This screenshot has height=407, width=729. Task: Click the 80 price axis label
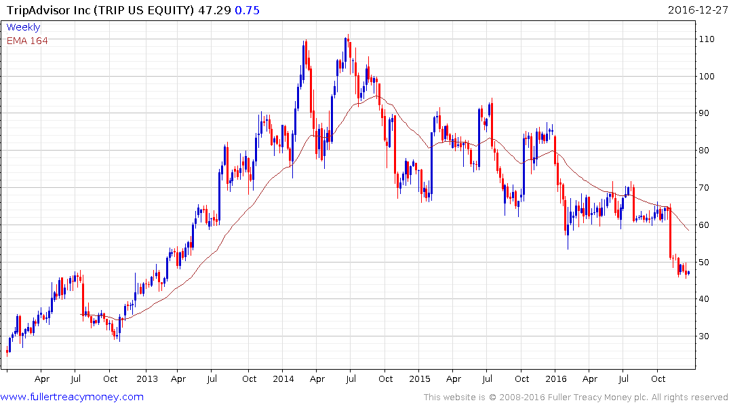click(704, 150)
